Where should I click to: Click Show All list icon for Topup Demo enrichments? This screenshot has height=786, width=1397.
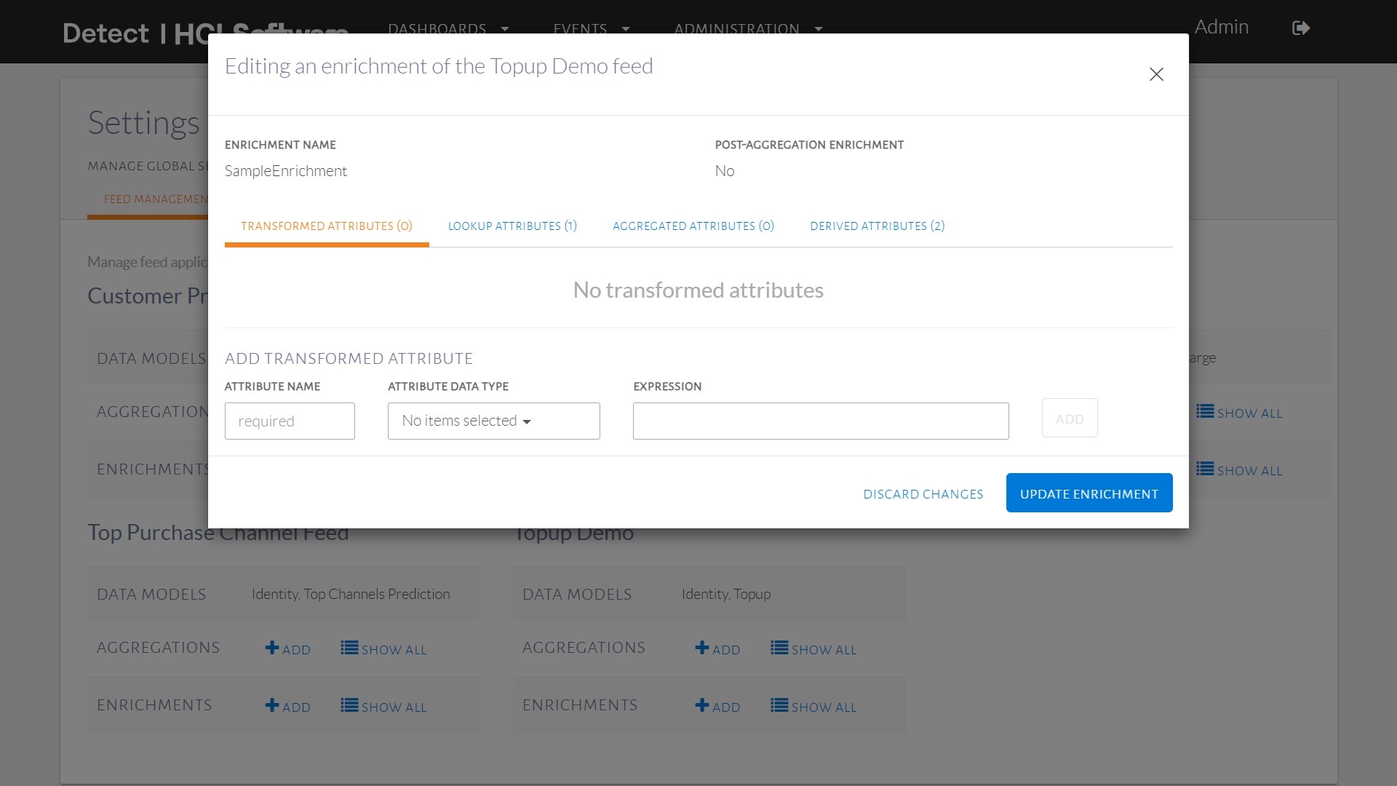(779, 705)
